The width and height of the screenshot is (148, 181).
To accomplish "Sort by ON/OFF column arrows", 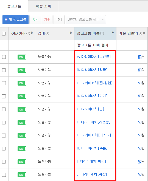I will pyautogui.click(x=32, y=33).
